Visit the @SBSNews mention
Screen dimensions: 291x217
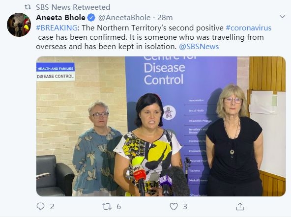(x=199, y=47)
